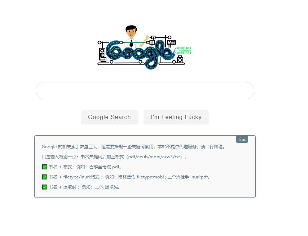Click the example 三体 提取码
Screen dimensions: 308x236
(x=107, y=187)
